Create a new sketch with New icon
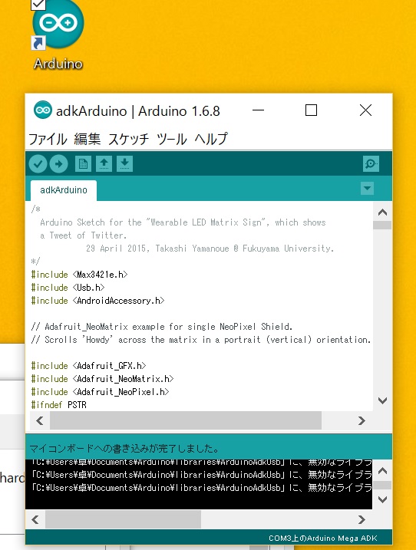The width and height of the screenshot is (416, 550). click(83, 164)
